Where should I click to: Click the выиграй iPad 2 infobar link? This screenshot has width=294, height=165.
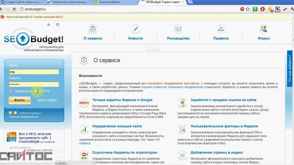point(54,17)
